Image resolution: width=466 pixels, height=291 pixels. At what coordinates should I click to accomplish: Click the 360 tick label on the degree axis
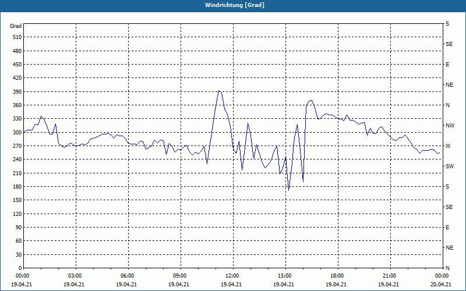(x=17, y=105)
